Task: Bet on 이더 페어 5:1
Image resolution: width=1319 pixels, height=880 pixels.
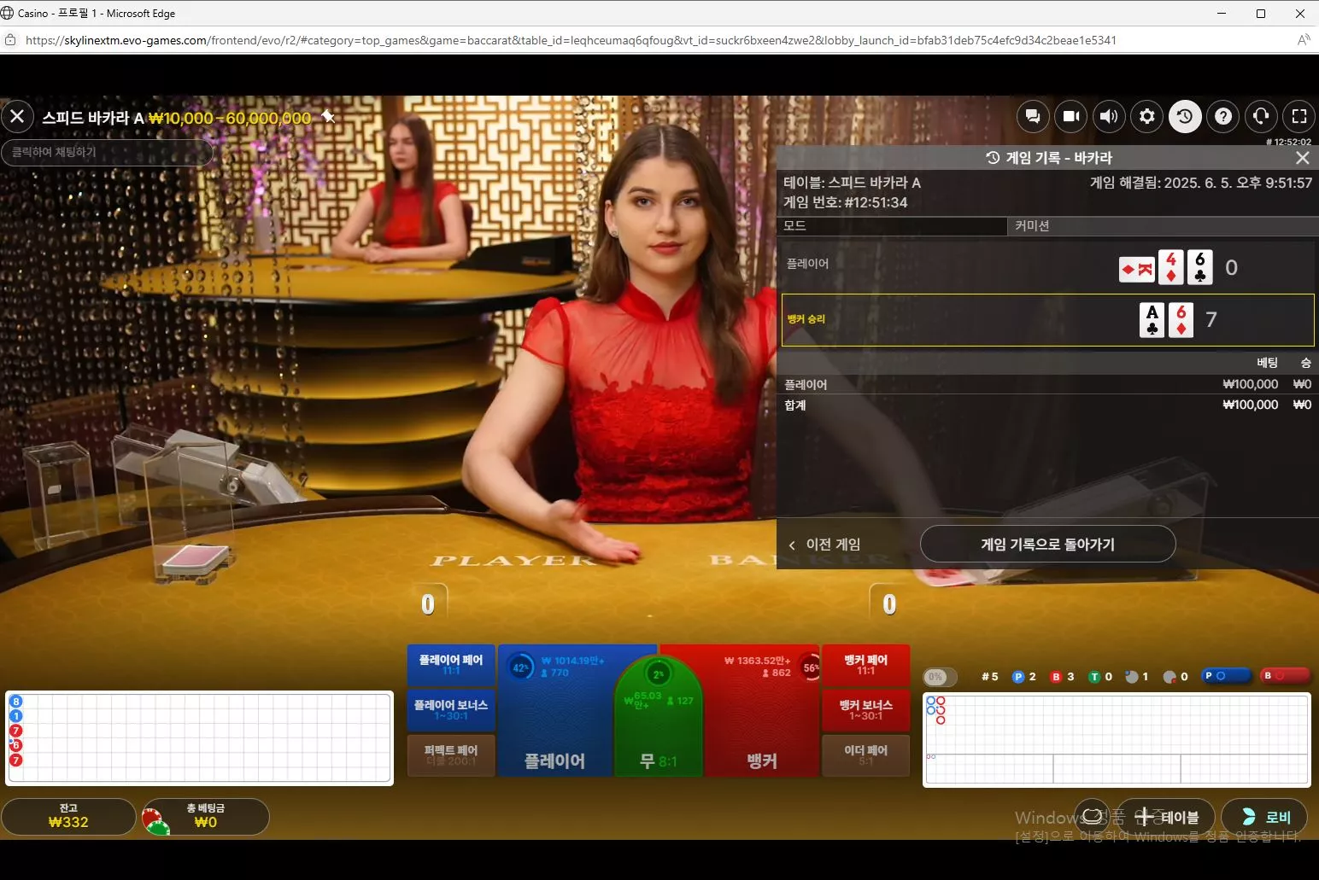Action: coord(865,755)
